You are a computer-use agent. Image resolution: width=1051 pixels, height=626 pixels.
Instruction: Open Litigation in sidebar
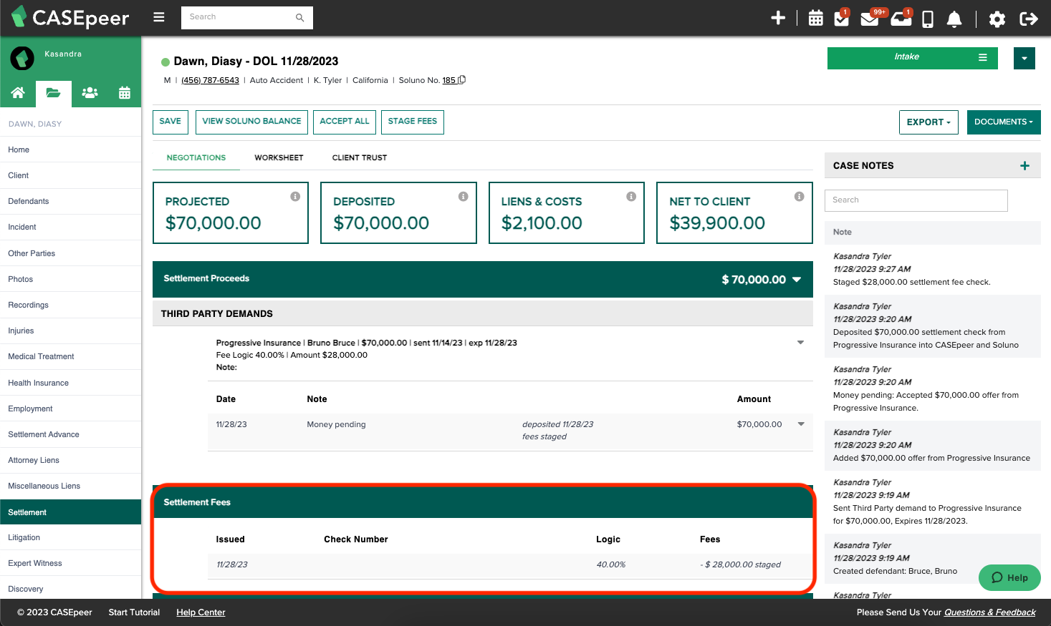pyautogui.click(x=70, y=537)
